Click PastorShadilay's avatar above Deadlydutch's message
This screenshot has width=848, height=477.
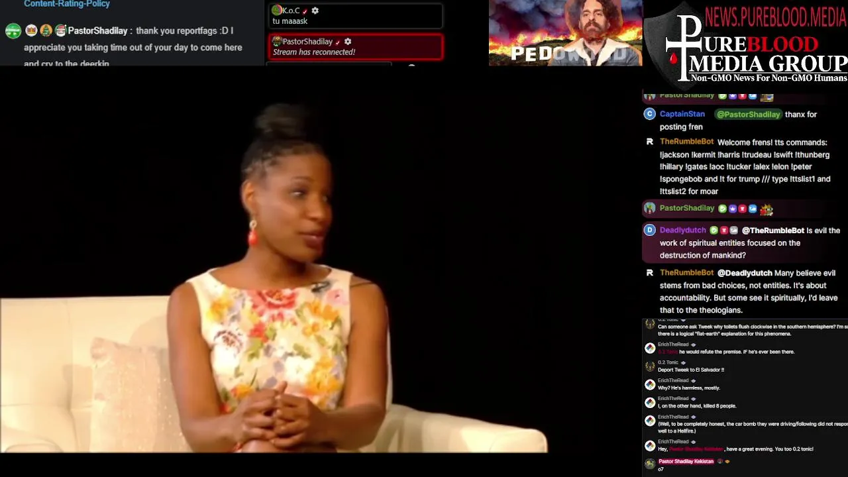[649, 208]
